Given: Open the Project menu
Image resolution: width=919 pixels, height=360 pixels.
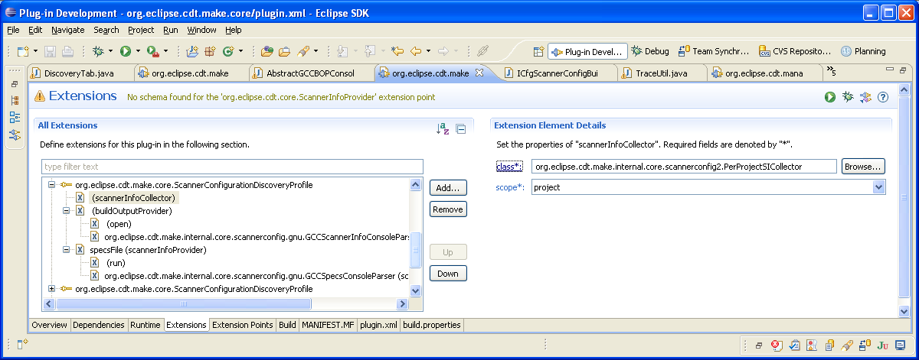Looking at the screenshot, I should point(141,30).
